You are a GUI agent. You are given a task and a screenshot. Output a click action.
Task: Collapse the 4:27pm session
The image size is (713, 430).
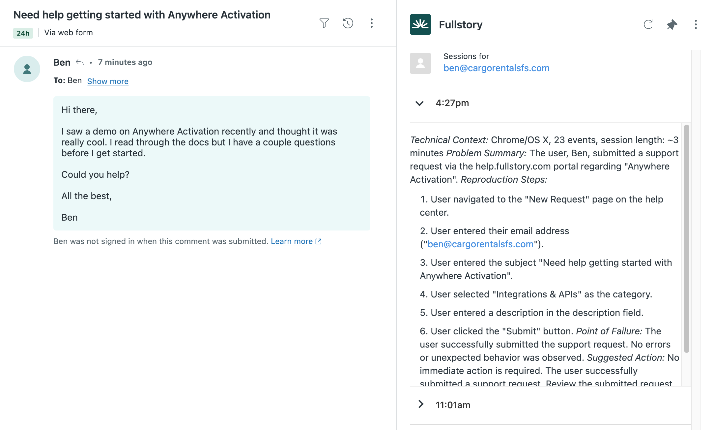point(419,103)
